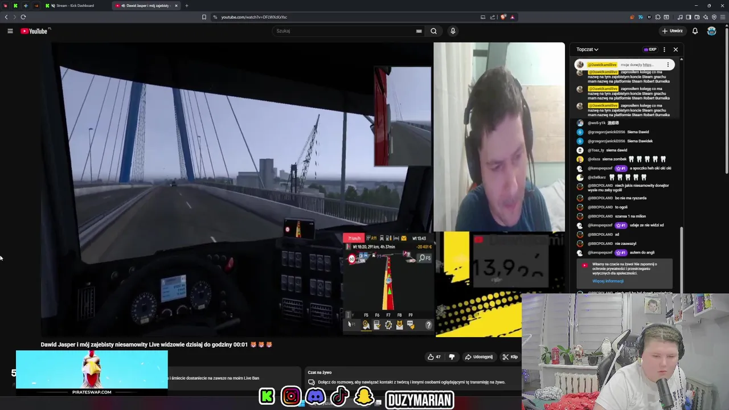The height and width of the screenshot is (410, 729).
Task: Close the Dawid Jasper tab
Action: pos(176,6)
